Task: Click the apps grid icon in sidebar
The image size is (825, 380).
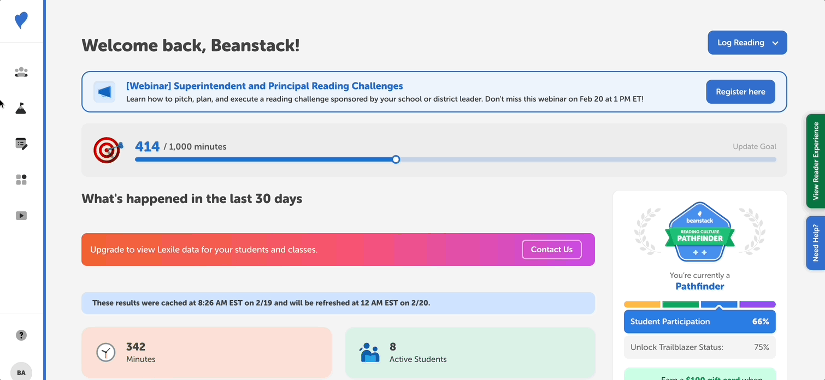Action: [21, 179]
